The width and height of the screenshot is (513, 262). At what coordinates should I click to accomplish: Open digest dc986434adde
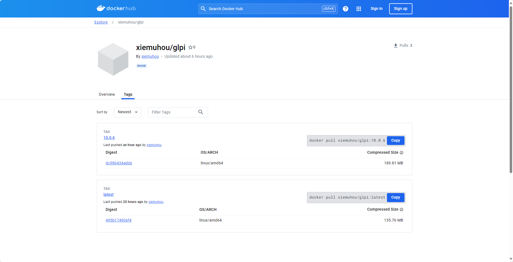point(119,163)
